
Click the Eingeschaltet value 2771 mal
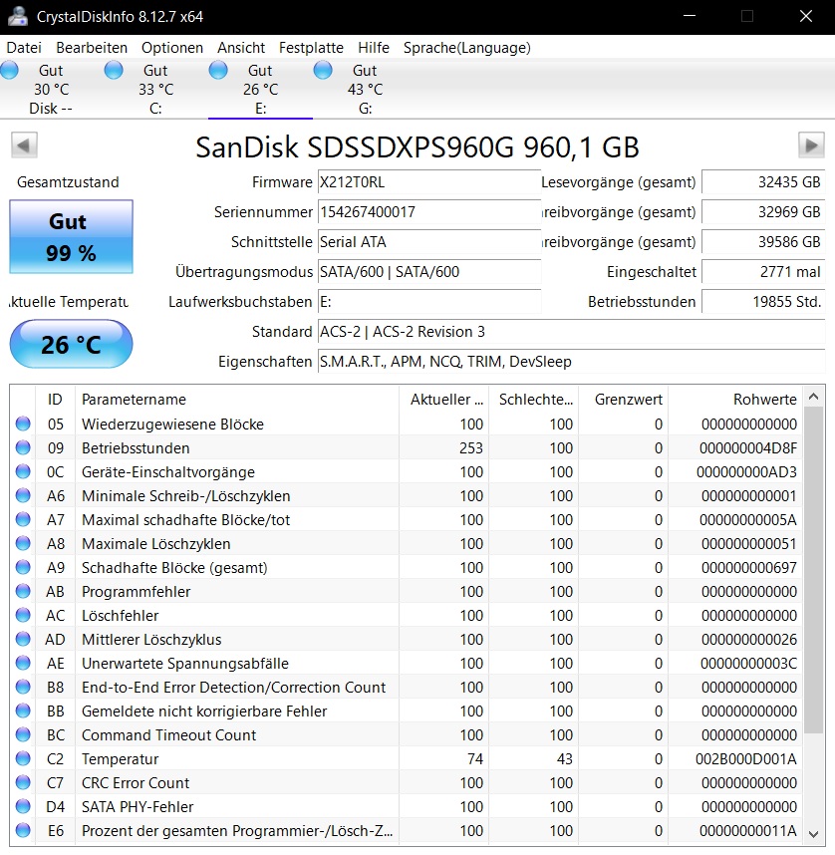click(x=763, y=272)
